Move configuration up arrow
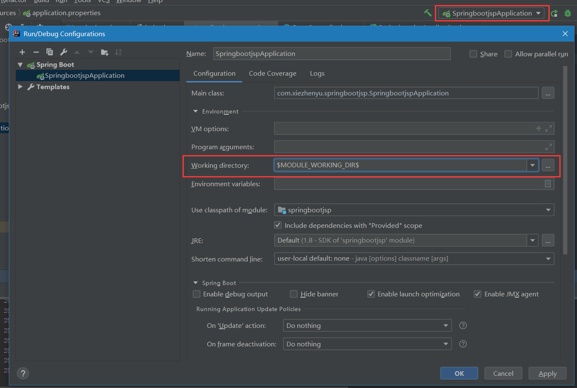 pos(77,52)
